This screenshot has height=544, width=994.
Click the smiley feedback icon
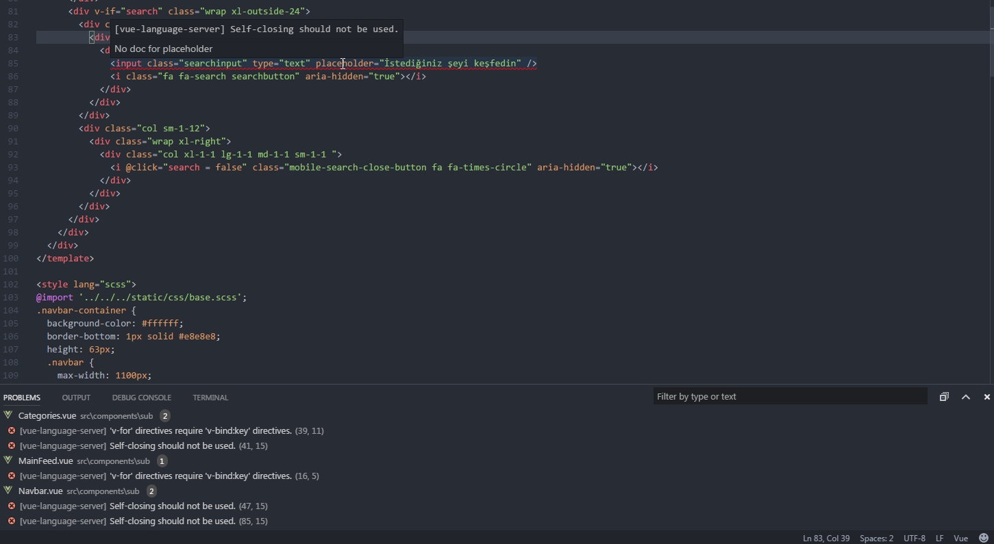pyautogui.click(x=984, y=538)
